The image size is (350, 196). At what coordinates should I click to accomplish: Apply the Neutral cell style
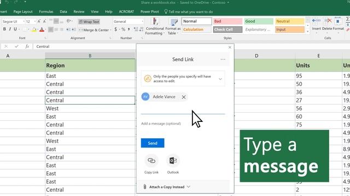pos(289,21)
